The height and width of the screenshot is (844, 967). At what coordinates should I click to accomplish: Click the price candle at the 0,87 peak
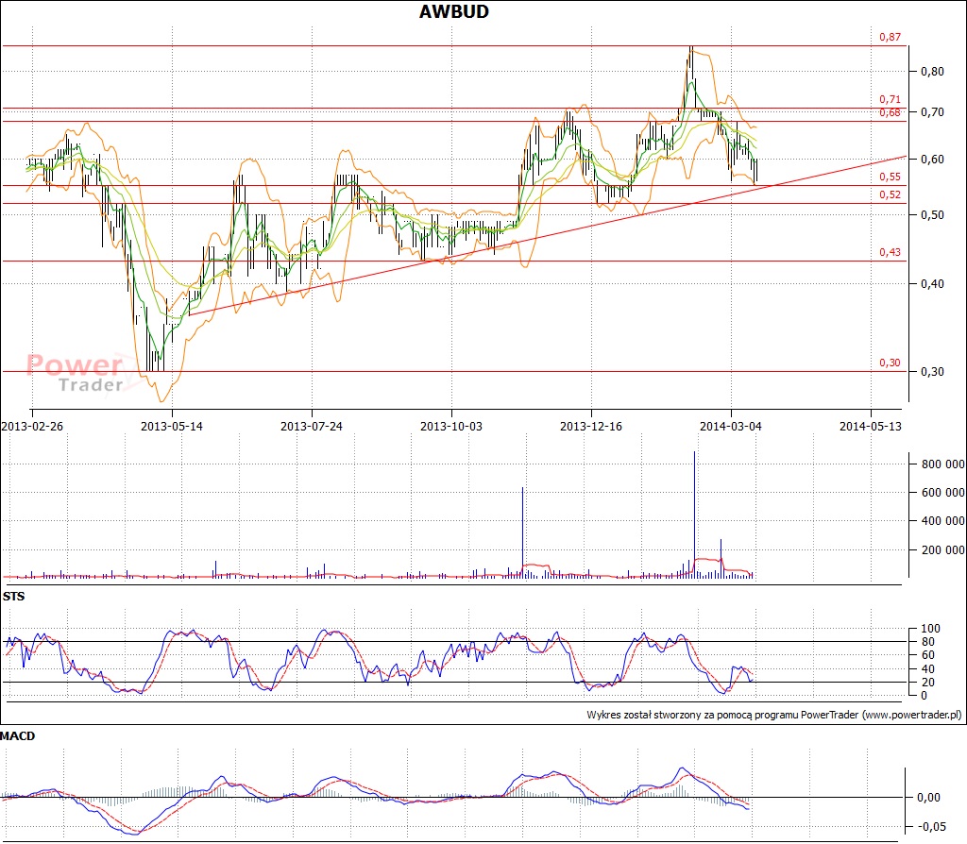[690, 63]
